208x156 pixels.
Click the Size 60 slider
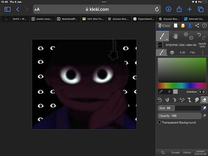pyautogui.click(x=180, y=108)
